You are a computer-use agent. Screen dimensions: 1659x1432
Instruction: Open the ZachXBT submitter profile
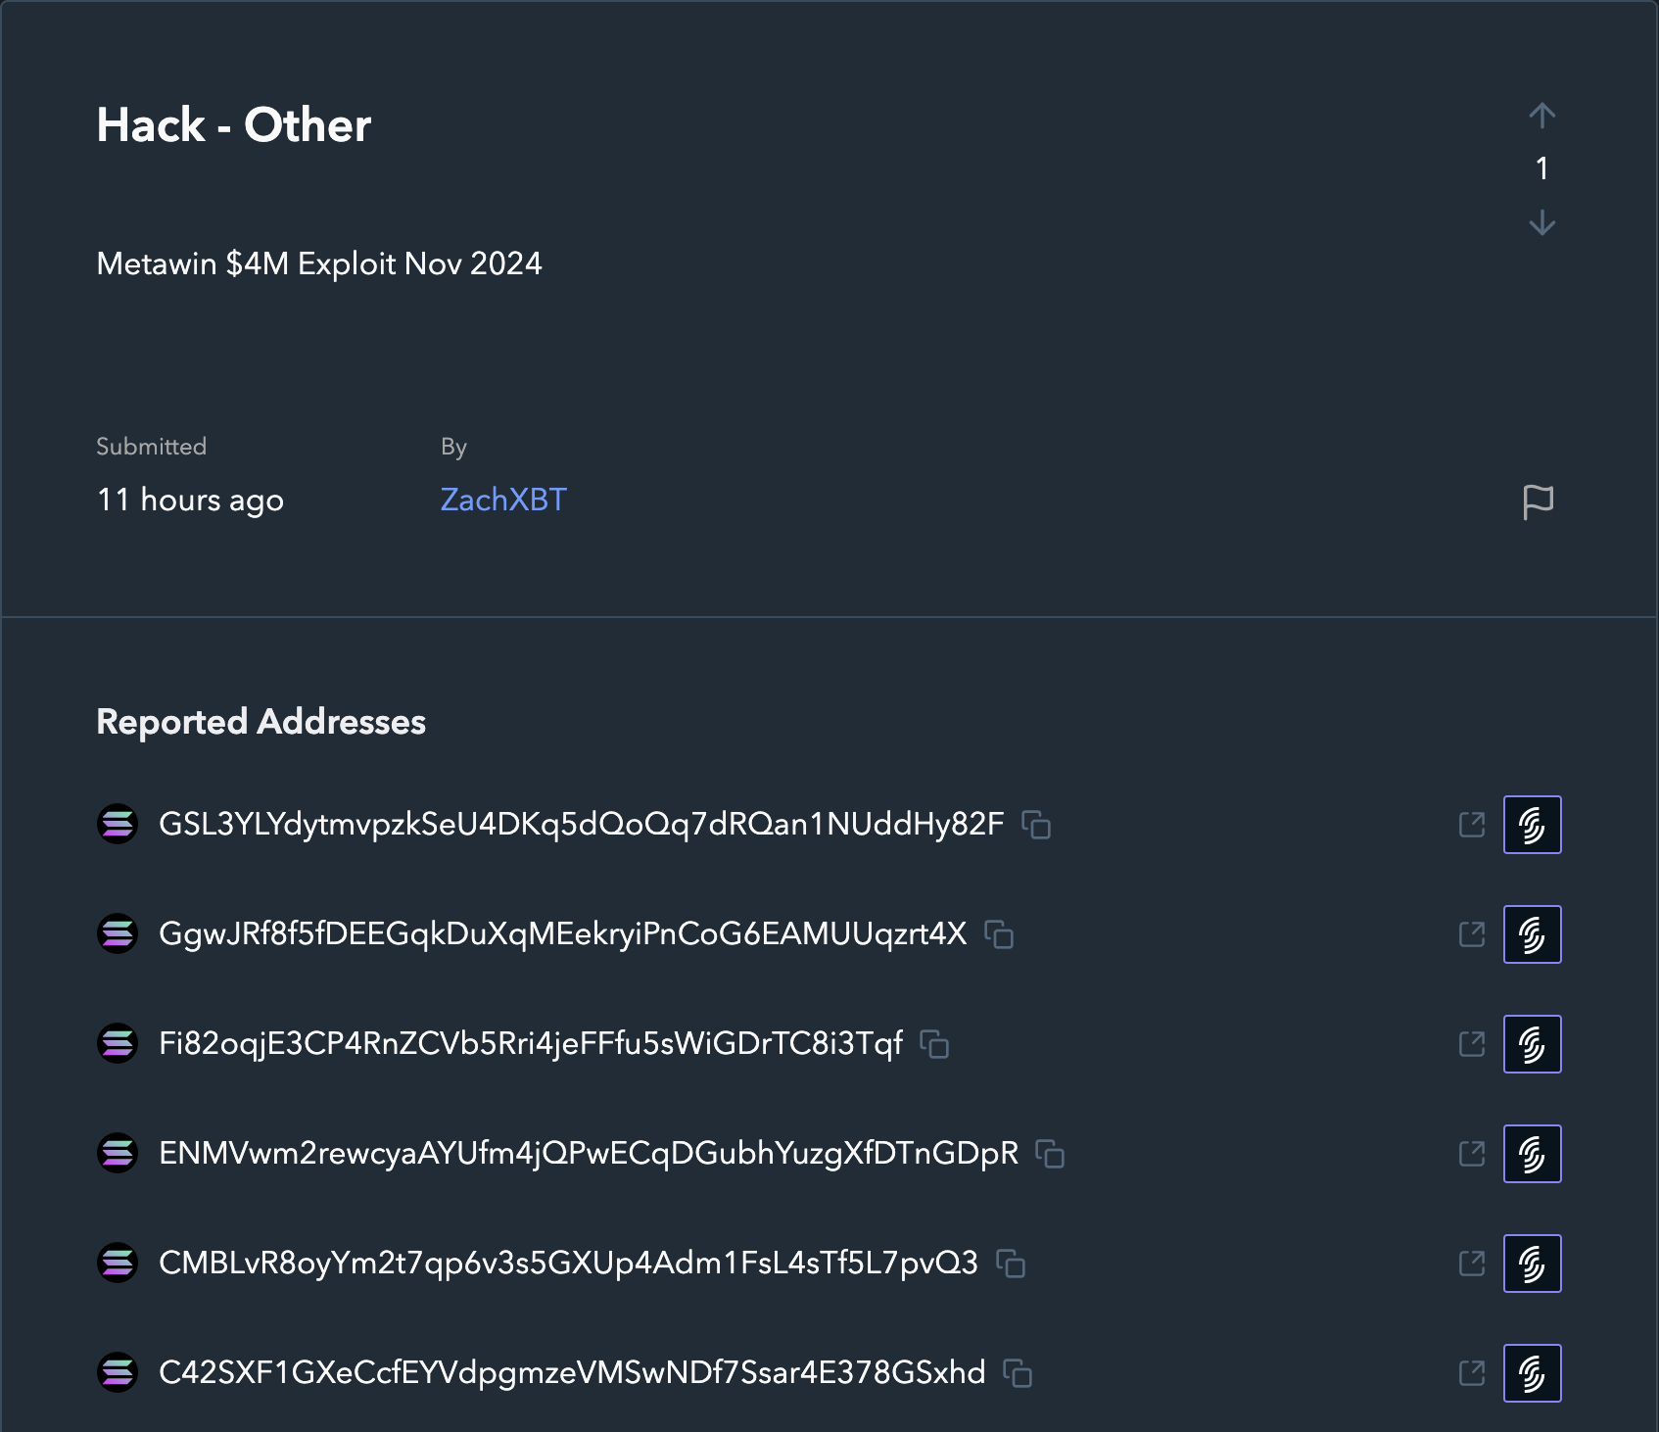click(x=503, y=500)
